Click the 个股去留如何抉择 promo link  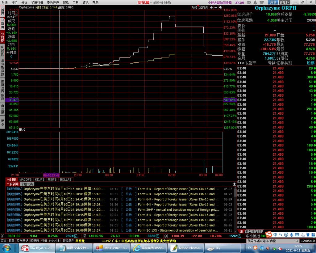[220, 2]
